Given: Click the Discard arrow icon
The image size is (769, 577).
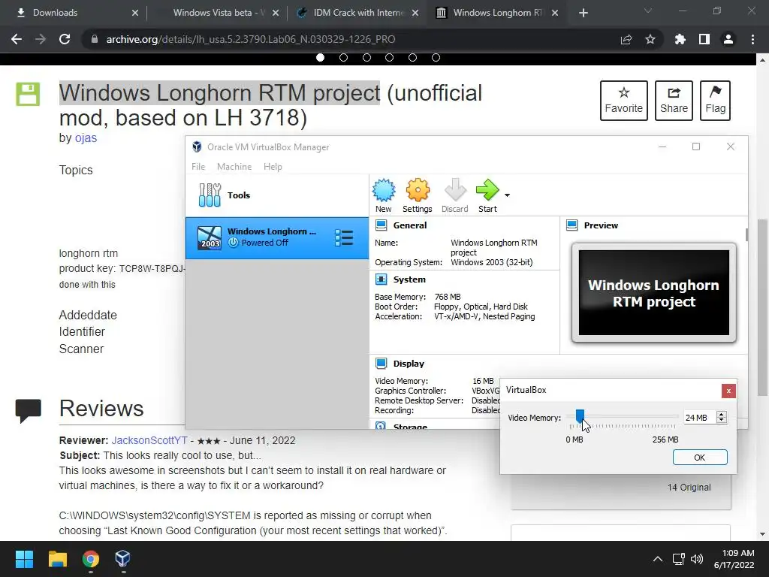Looking at the screenshot, I should pos(454,195).
